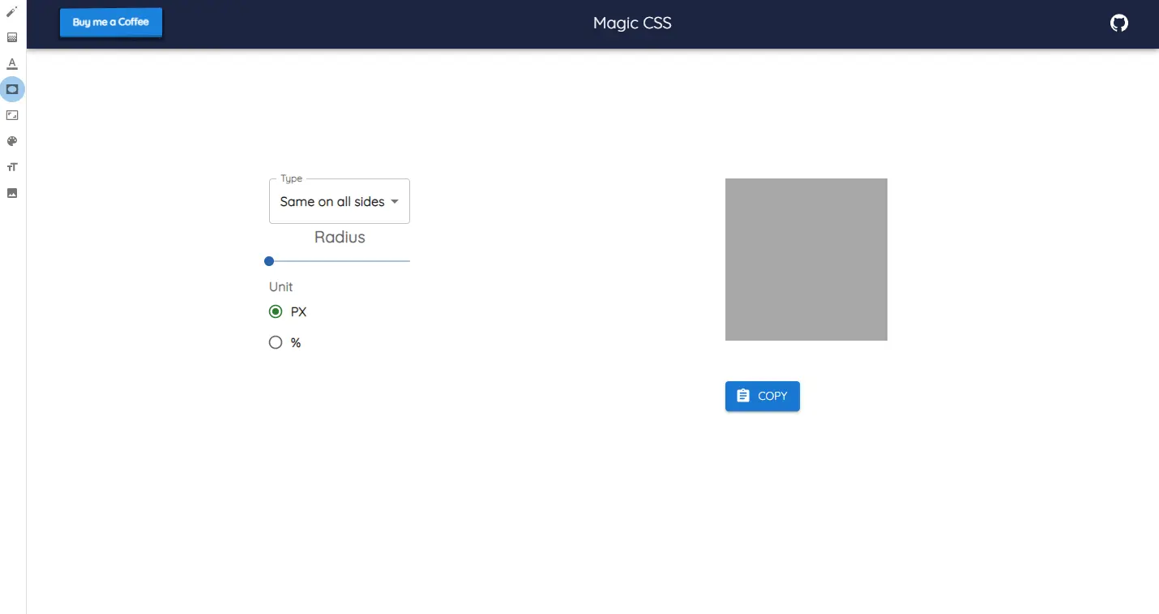Image resolution: width=1159 pixels, height=614 pixels.
Task: Select the % unit radio button
Action: (276, 342)
